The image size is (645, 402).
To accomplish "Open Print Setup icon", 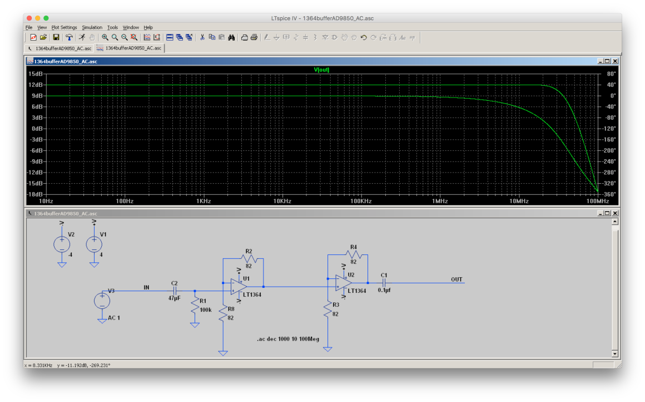I will (x=244, y=37).
